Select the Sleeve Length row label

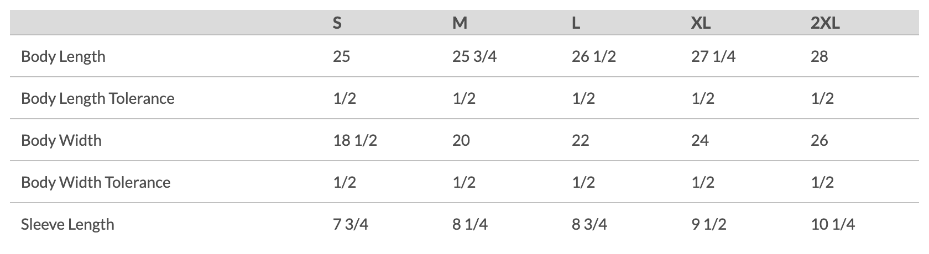(67, 225)
